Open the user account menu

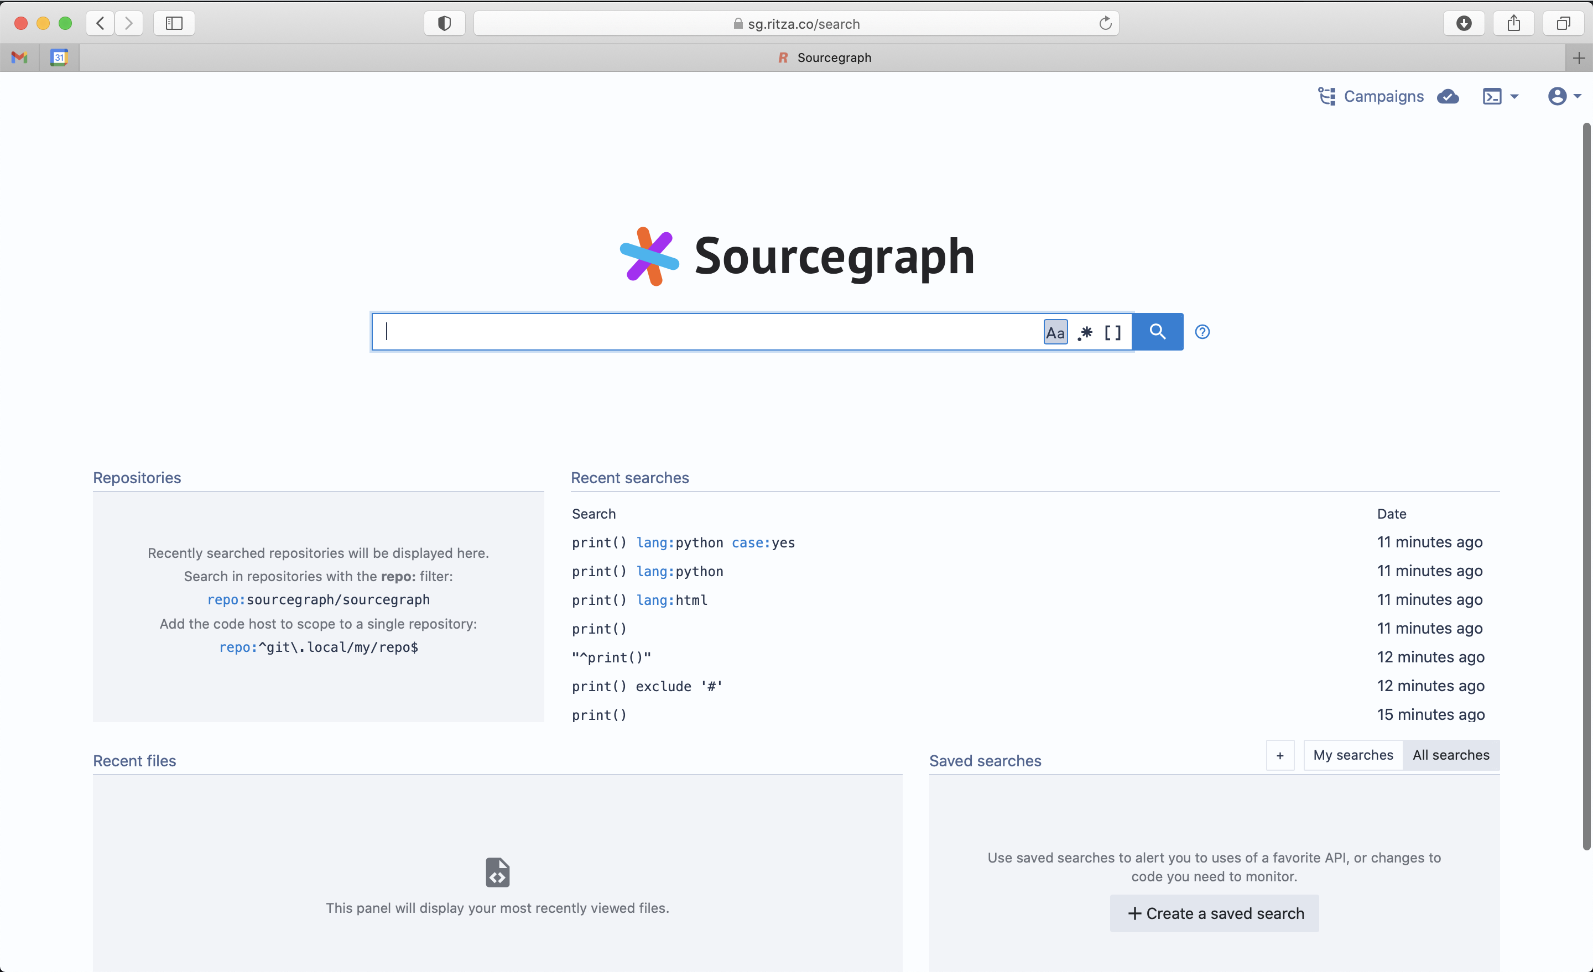[1565, 96]
